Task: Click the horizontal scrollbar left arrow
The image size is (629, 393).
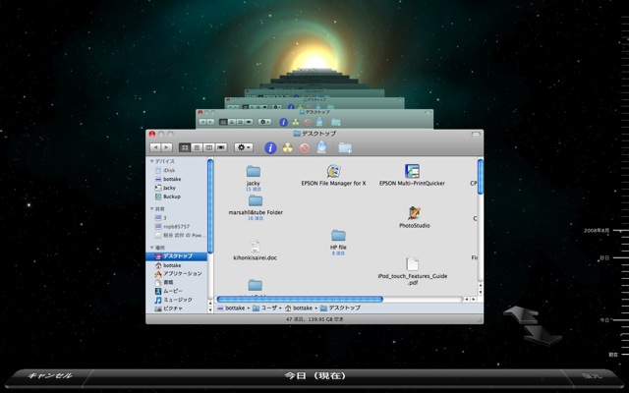Action: pos(467,299)
